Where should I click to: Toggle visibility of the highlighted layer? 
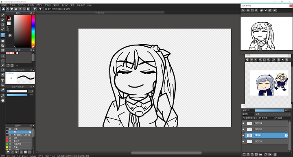click(x=243, y=135)
